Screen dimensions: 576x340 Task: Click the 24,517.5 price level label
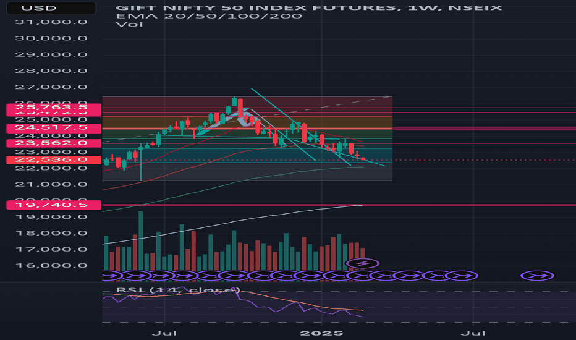[54, 127]
